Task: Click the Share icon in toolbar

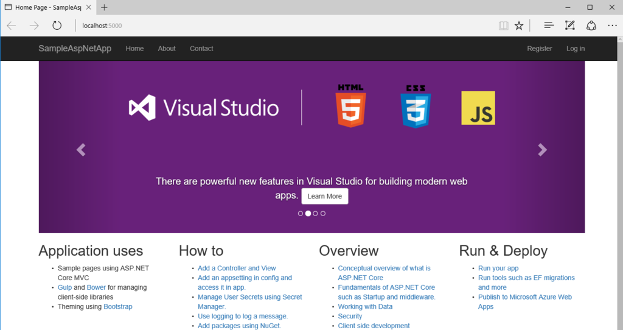Action: tap(591, 26)
